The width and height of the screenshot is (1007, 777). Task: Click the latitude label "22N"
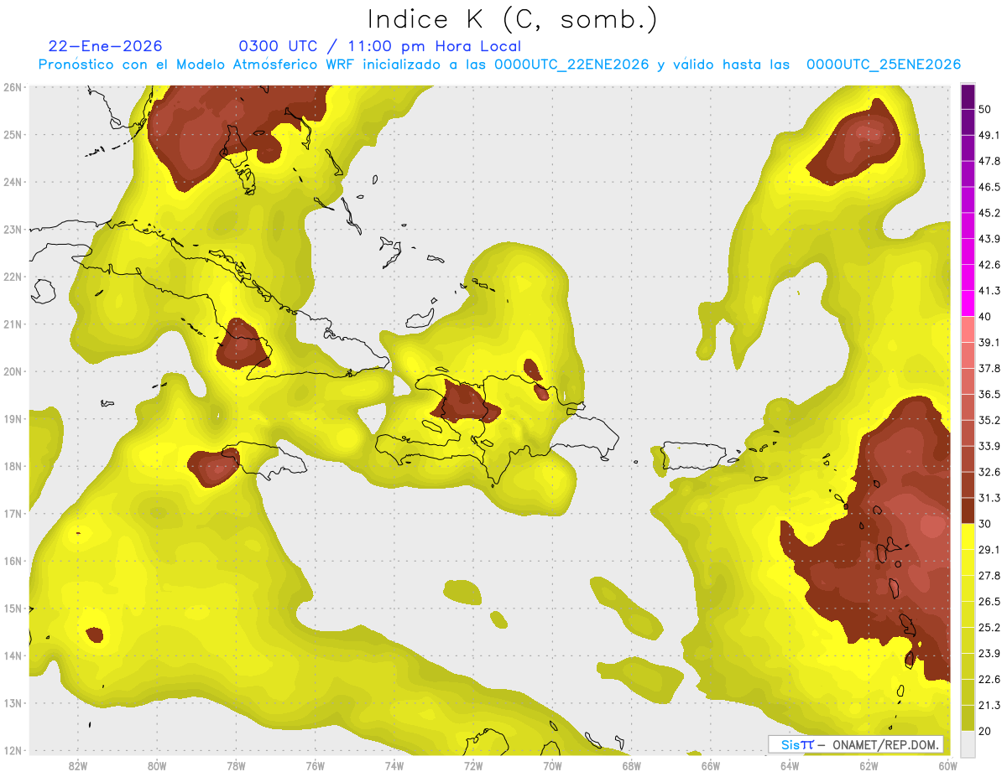point(13,277)
